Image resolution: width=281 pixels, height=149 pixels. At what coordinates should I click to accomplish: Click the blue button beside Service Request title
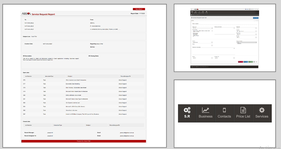tap(255, 18)
